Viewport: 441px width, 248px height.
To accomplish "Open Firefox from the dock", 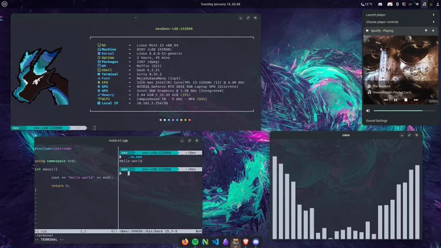I will 185,242.
